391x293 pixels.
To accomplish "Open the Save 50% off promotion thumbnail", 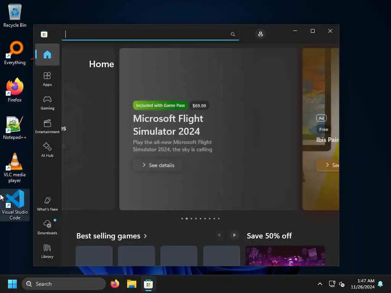I will (x=285, y=256).
